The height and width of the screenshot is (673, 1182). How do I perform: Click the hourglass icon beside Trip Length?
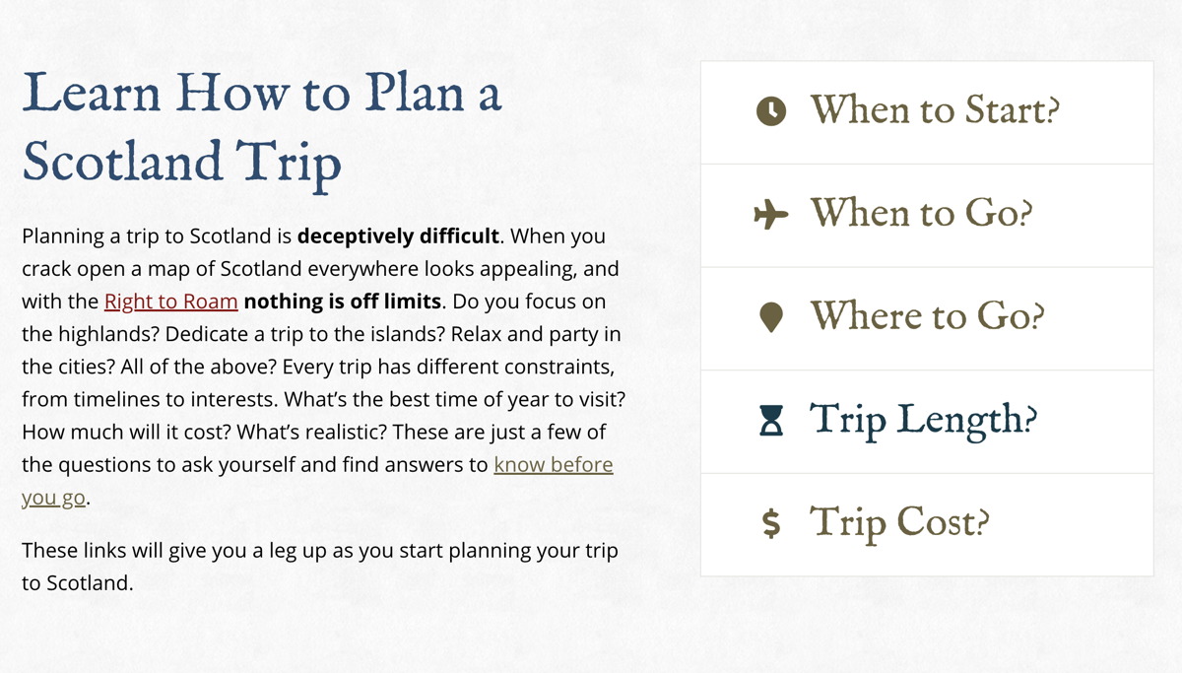(x=772, y=421)
